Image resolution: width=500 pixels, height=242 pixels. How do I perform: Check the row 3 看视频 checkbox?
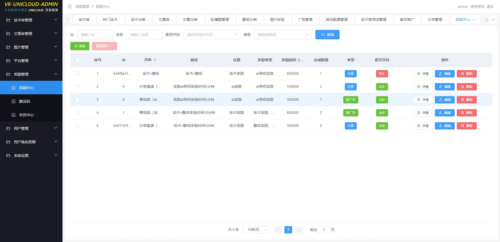click(x=77, y=100)
